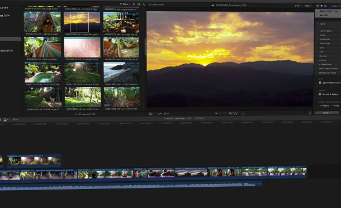Screen dimensions: 341x208
Task: Open the Retime speed dropdown below viewer
Action: (167, 114)
